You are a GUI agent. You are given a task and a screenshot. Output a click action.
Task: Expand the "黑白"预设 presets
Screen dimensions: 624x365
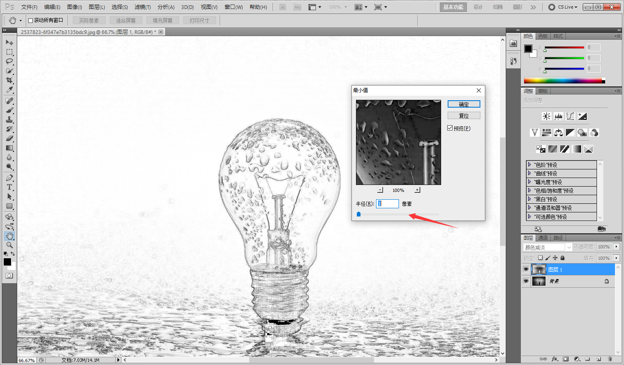[x=529, y=199]
